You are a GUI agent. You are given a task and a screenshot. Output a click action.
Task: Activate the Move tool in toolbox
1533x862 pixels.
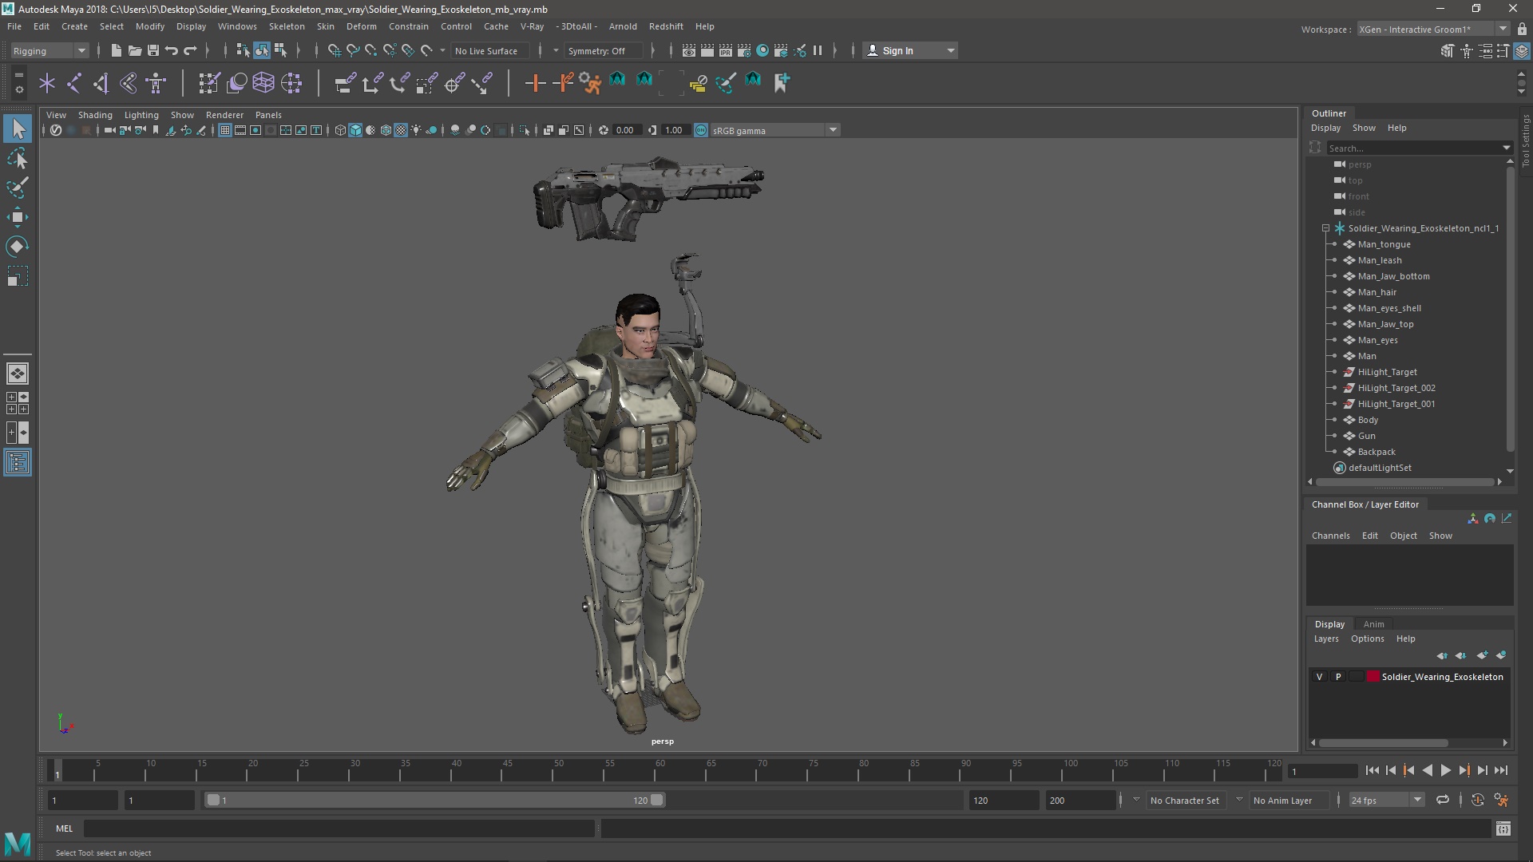(18, 217)
